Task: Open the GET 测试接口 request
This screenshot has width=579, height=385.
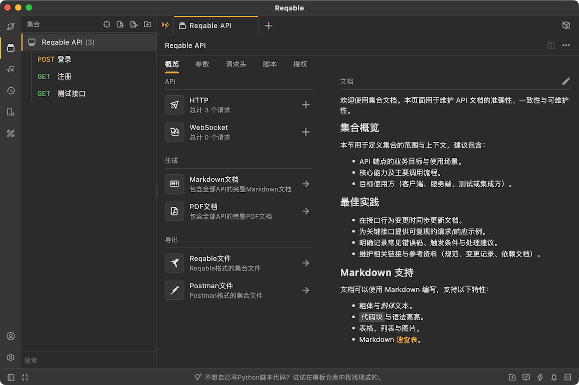Action: point(89,94)
